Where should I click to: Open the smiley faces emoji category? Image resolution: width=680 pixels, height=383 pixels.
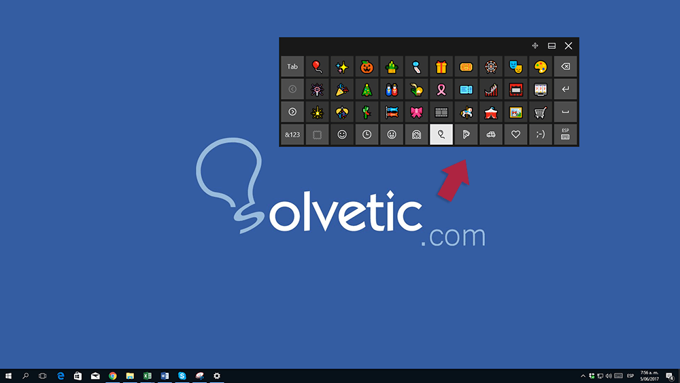pos(342,135)
